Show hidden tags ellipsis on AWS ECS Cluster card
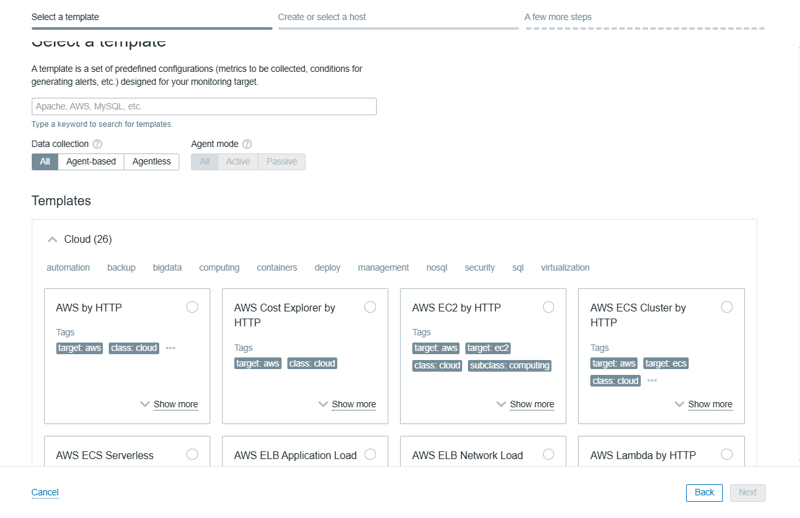 click(652, 381)
